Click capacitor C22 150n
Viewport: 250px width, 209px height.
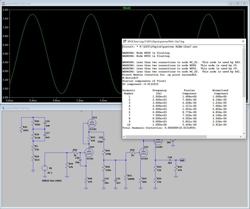[x=104, y=140]
